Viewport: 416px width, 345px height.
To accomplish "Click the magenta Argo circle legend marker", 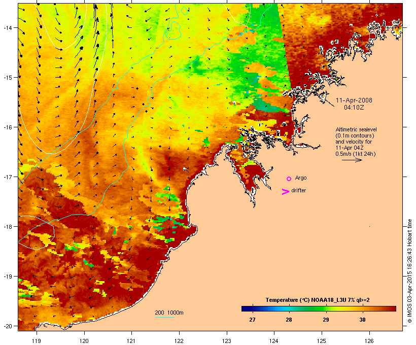I will click(289, 179).
